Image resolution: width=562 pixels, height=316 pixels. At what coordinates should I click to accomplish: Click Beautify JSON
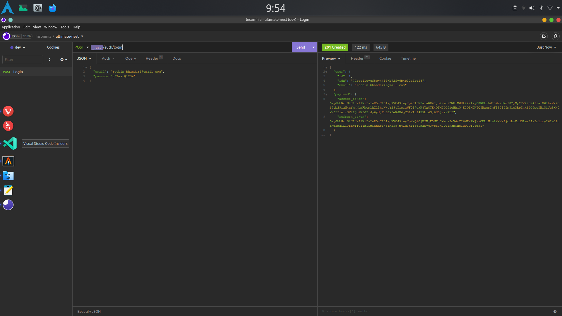(x=89, y=312)
